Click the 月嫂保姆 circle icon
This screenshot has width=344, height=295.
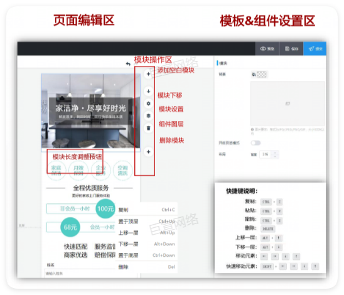pos(78,171)
